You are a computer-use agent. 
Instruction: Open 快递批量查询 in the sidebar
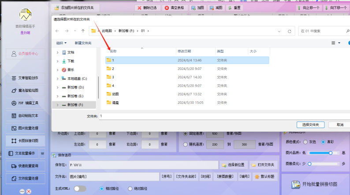coord(26,166)
